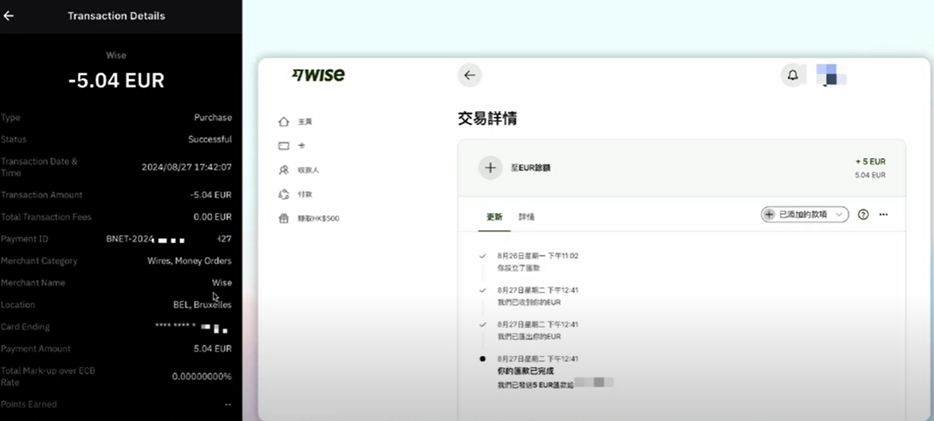Click the 交易詳情 heading
Screen dimensions: 934x421
tap(487, 118)
